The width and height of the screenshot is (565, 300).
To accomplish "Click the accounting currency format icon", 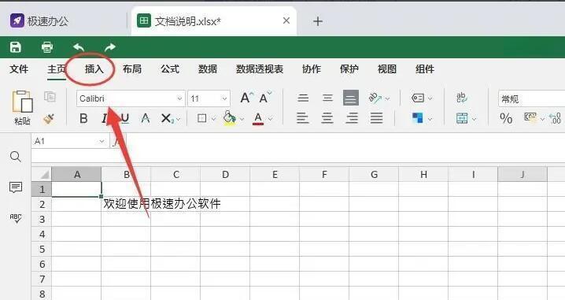I will [x=530, y=117].
